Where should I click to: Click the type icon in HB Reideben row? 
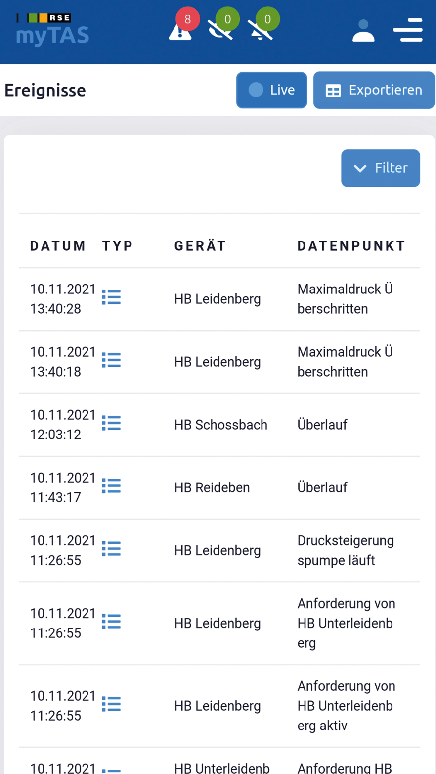pyautogui.click(x=111, y=486)
